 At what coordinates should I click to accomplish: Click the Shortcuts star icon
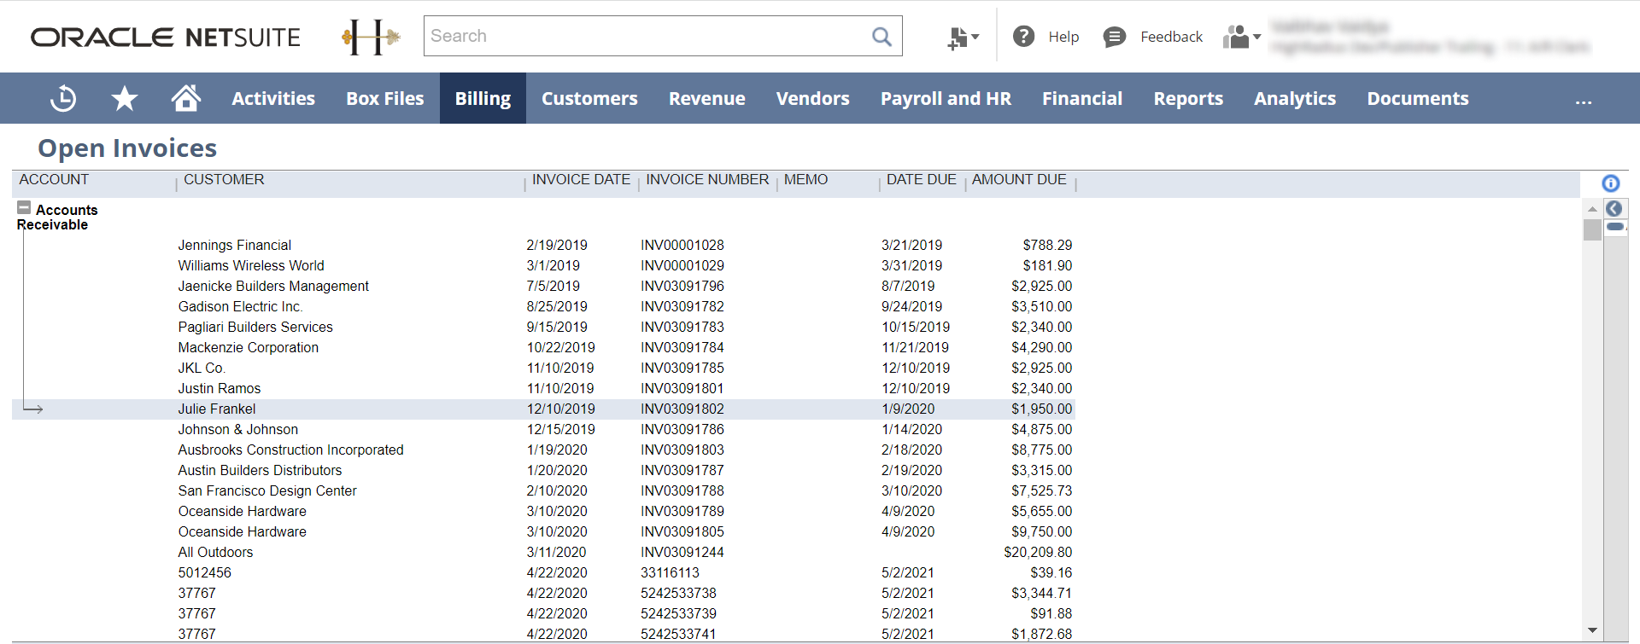tap(125, 99)
